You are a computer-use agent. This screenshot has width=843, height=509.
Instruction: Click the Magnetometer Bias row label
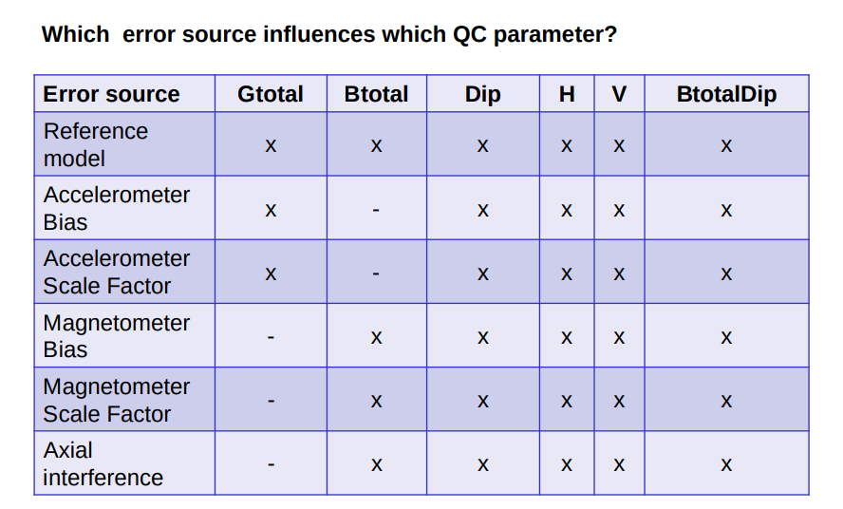116,336
